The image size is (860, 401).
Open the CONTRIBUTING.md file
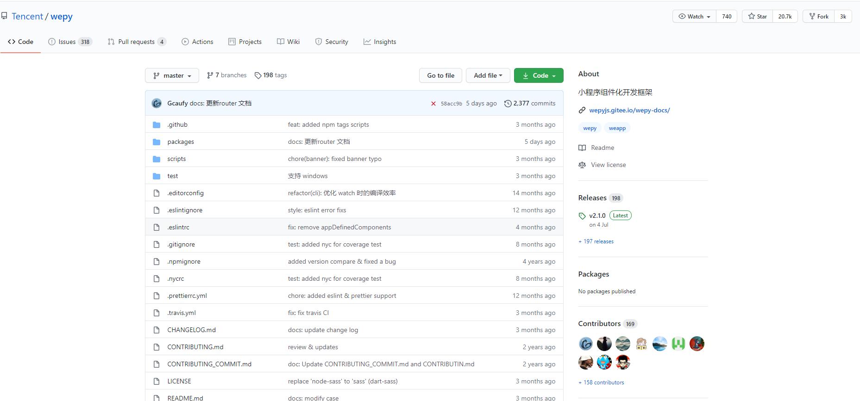(195, 347)
